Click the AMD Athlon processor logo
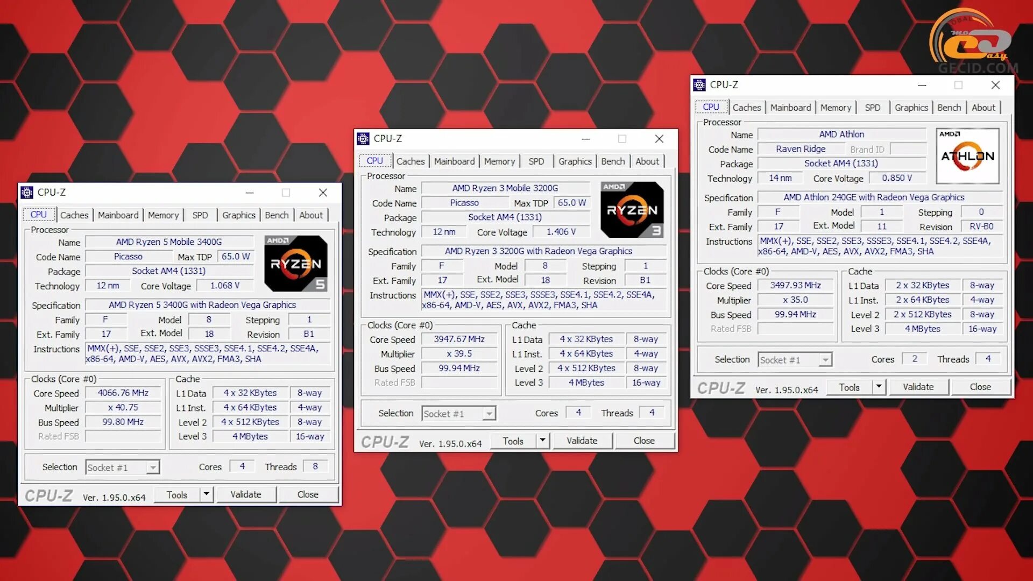 pyautogui.click(x=968, y=156)
